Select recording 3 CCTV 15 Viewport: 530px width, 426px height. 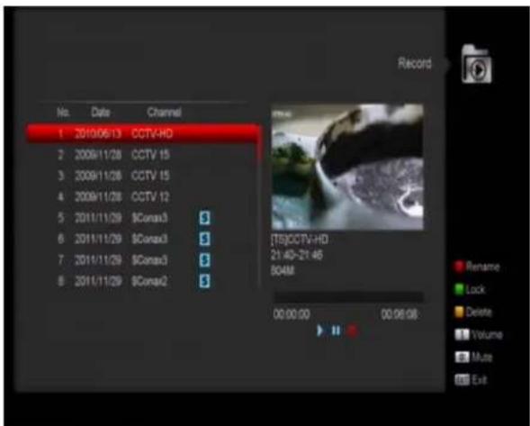pyautogui.click(x=144, y=176)
